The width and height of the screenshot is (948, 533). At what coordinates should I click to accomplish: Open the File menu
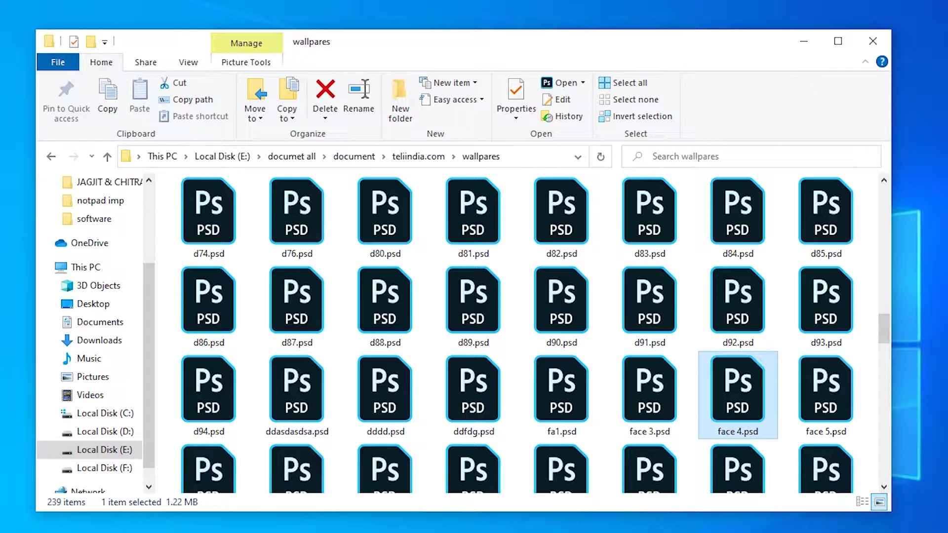click(58, 62)
